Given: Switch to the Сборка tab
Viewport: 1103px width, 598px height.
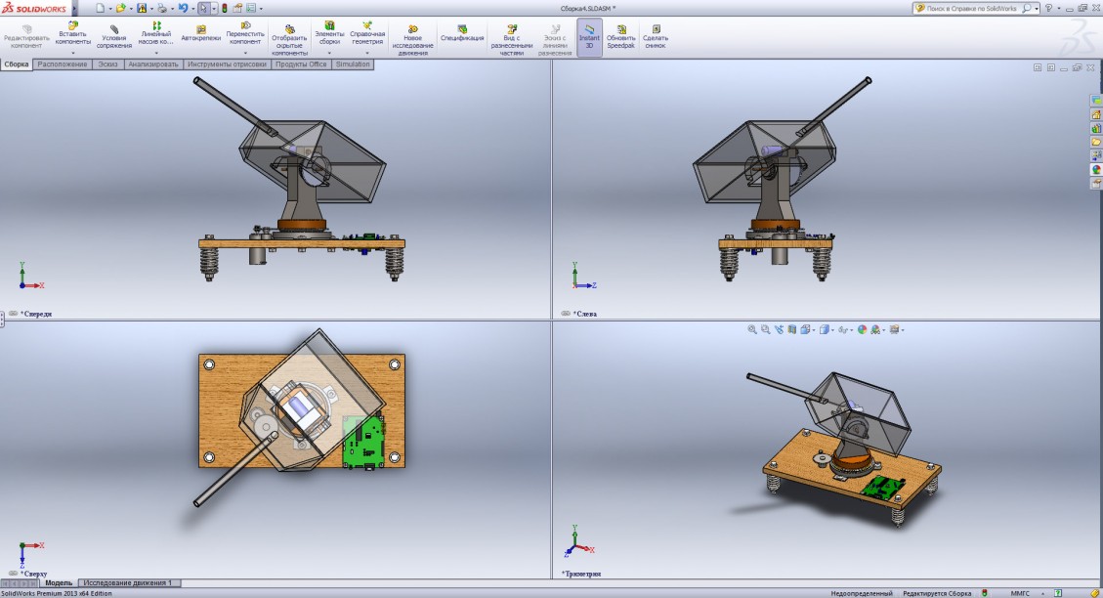Looking at the screenshot, I should pyautogui.click(x=17, y=64).
